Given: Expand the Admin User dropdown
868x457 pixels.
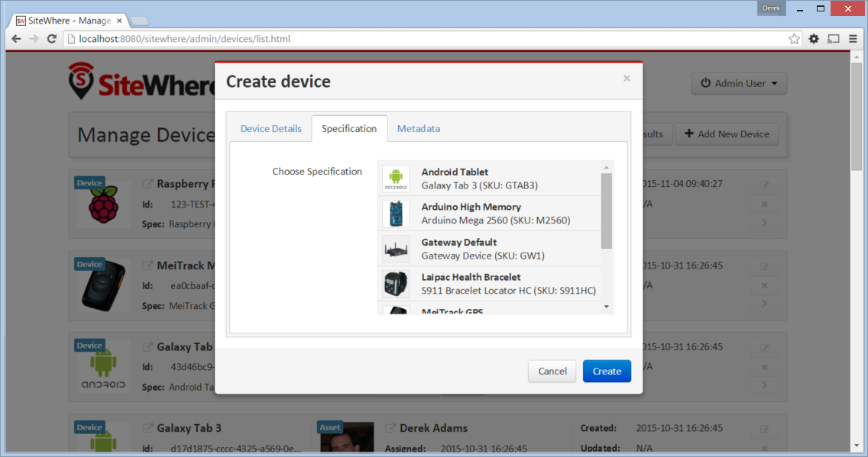Looking at the screenshot, I should click(739, 83).
